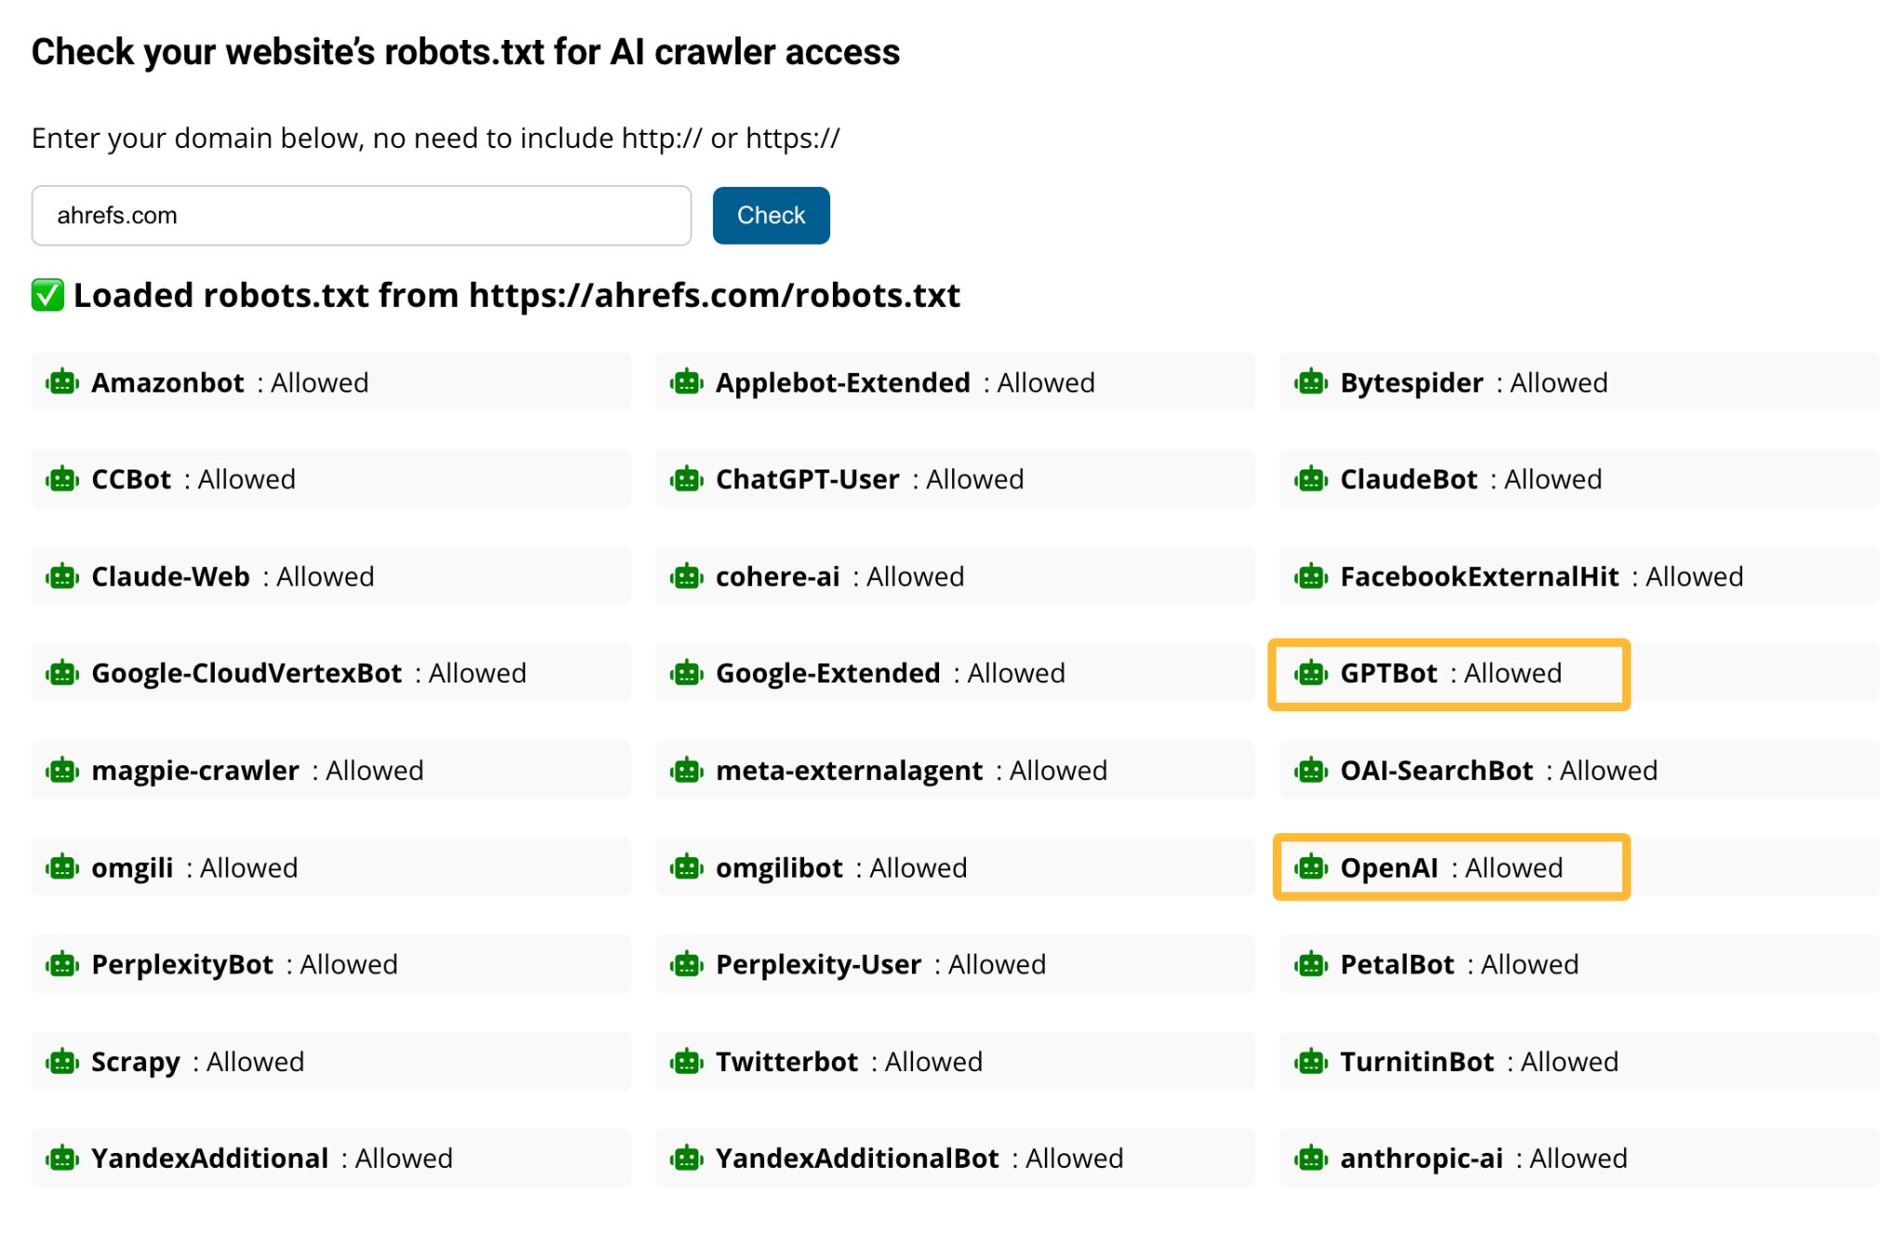
Task: Click the robot icon beside Google-Extended
Action: point(686,673)
